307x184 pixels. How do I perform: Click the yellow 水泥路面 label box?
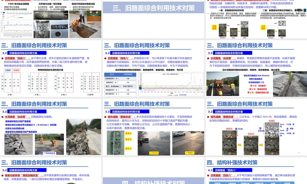coord(263,27)
